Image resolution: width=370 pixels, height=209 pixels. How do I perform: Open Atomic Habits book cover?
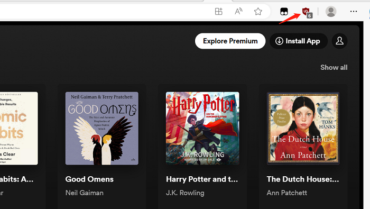pyautogui.click(x=19, y=128)
